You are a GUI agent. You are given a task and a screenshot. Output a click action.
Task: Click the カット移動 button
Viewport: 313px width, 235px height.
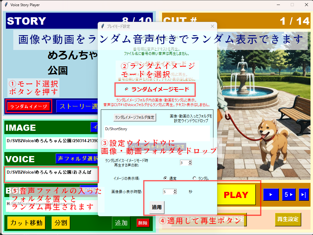pyautogui.click(x=26, y=223)
